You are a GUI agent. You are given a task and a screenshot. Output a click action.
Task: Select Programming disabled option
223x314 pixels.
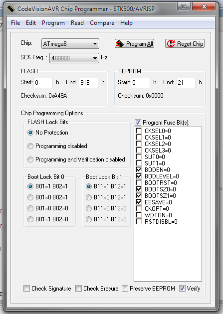pyautogui.click(x=30, y=146)
